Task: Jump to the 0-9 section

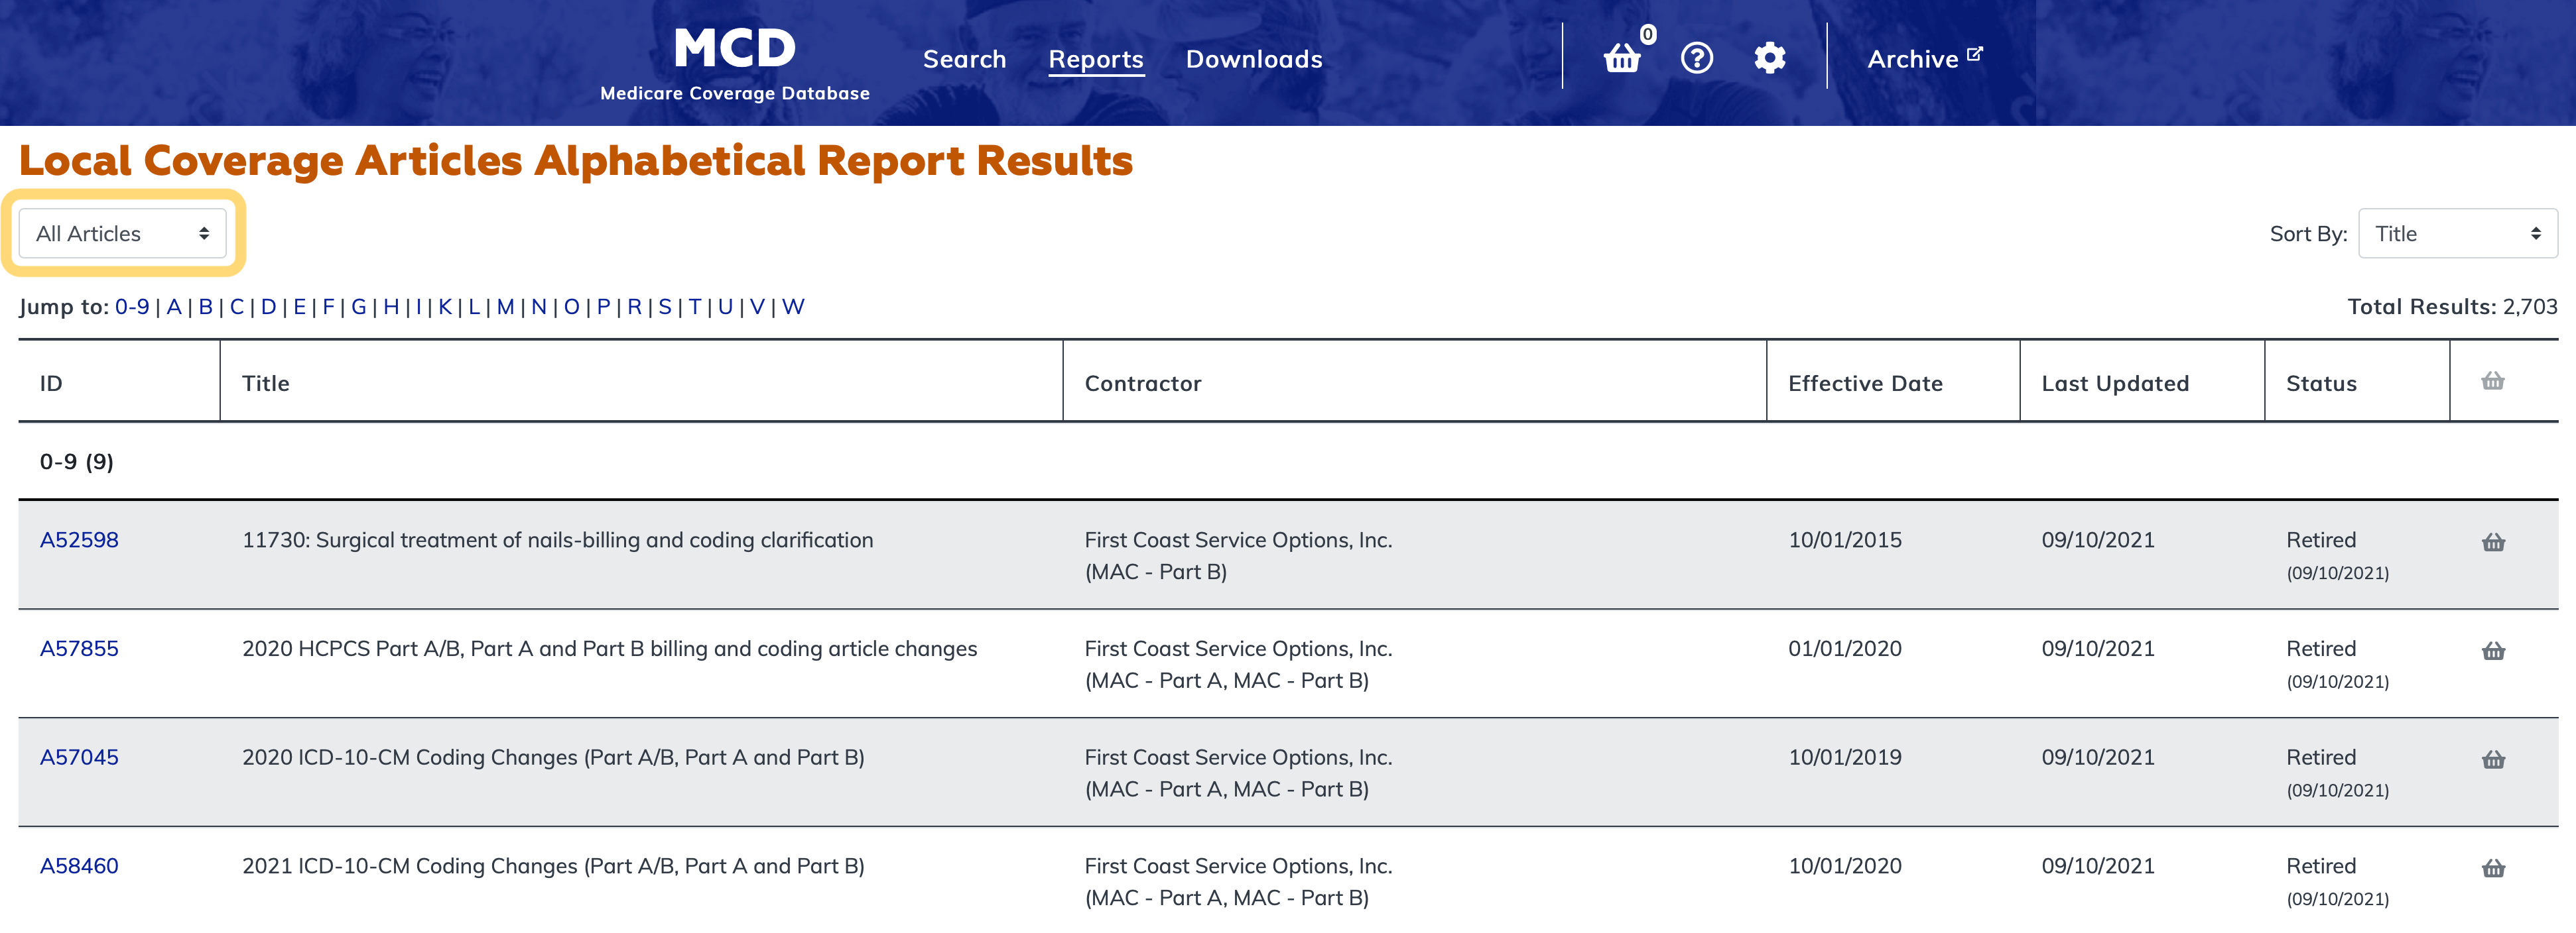Action: click(x=132, y=307)
